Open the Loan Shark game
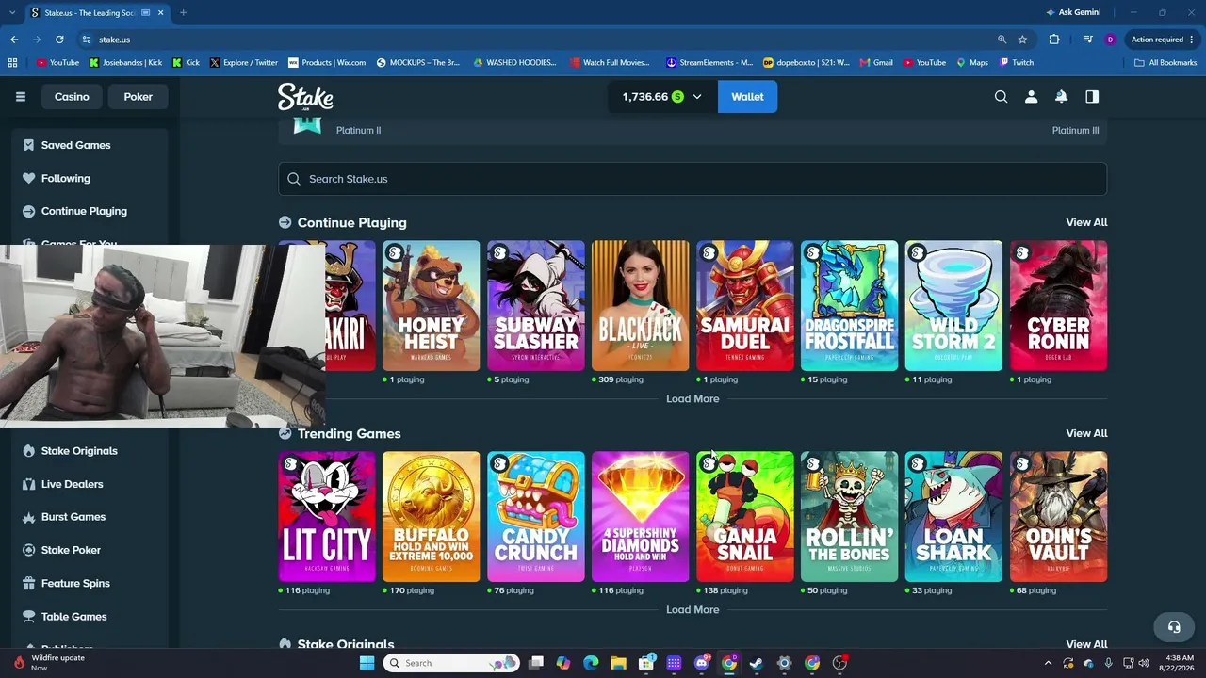This screenshot has height=678, width=1206. [953, 516]
